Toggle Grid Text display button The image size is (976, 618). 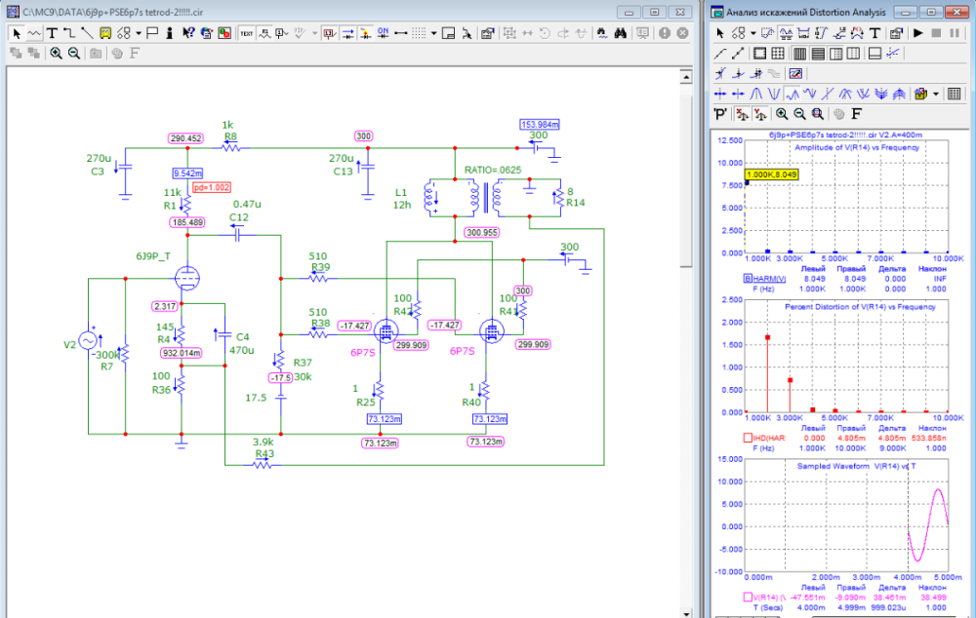(x=246, y=32)
